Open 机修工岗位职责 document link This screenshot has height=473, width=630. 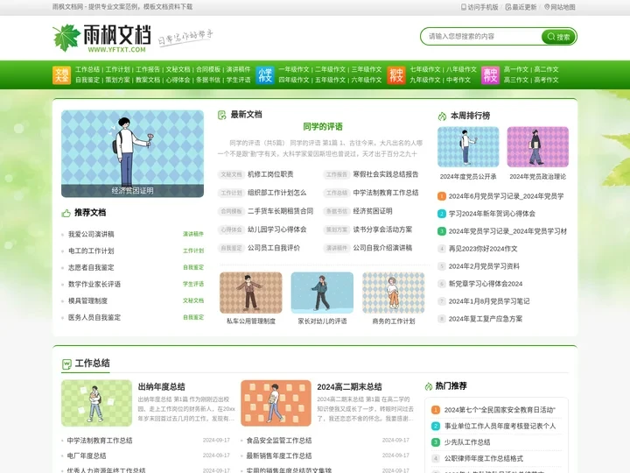[270, 174]
